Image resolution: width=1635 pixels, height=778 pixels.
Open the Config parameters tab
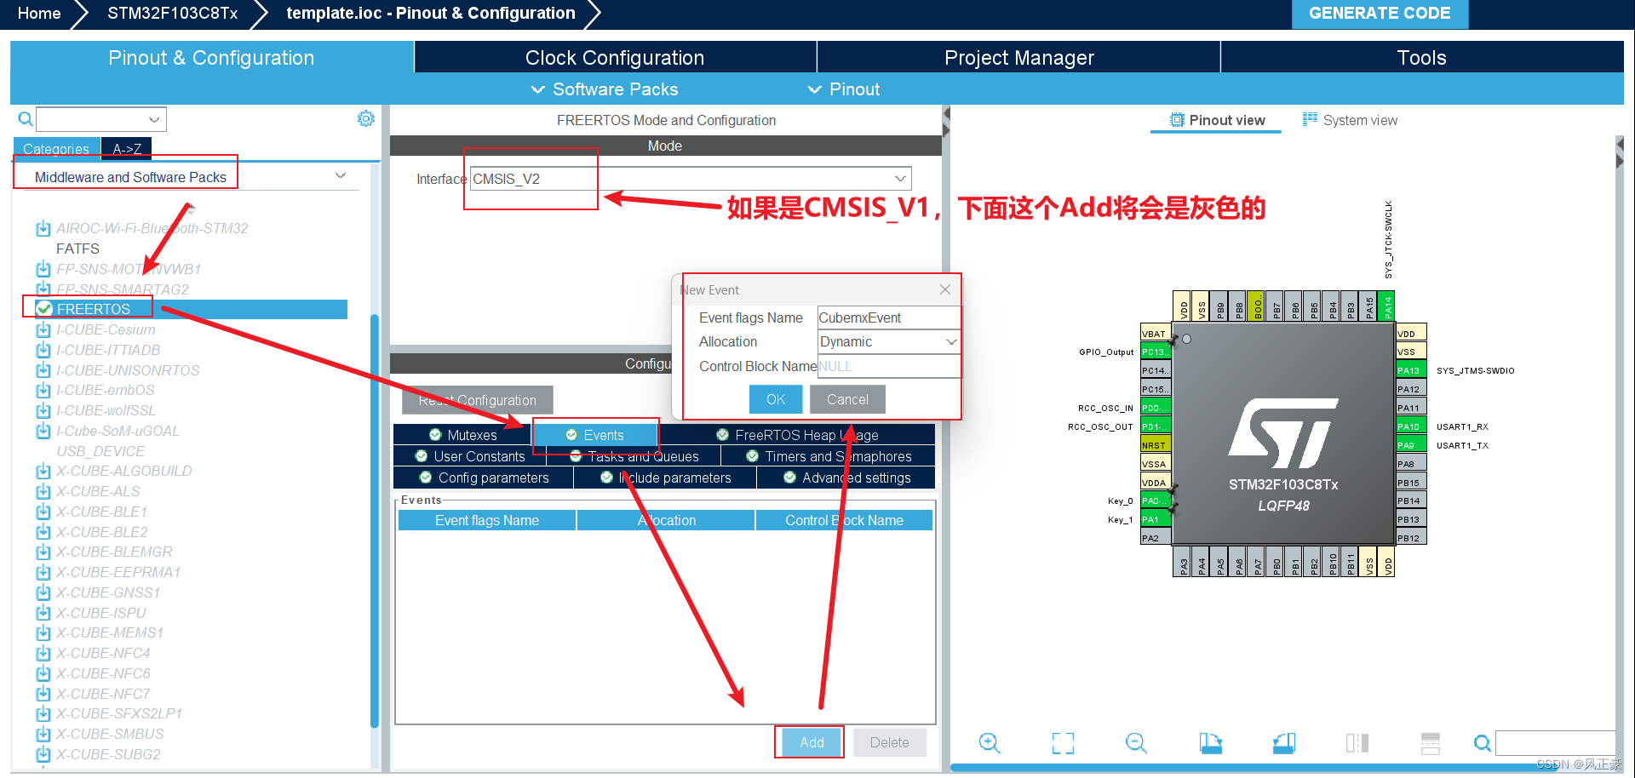point(484,478)
